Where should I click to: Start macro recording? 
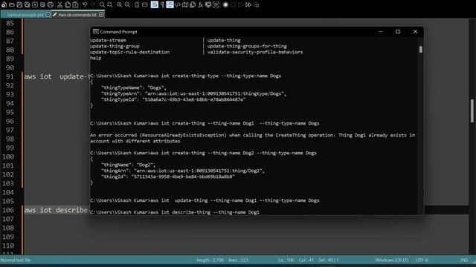[x=225, y=5]
